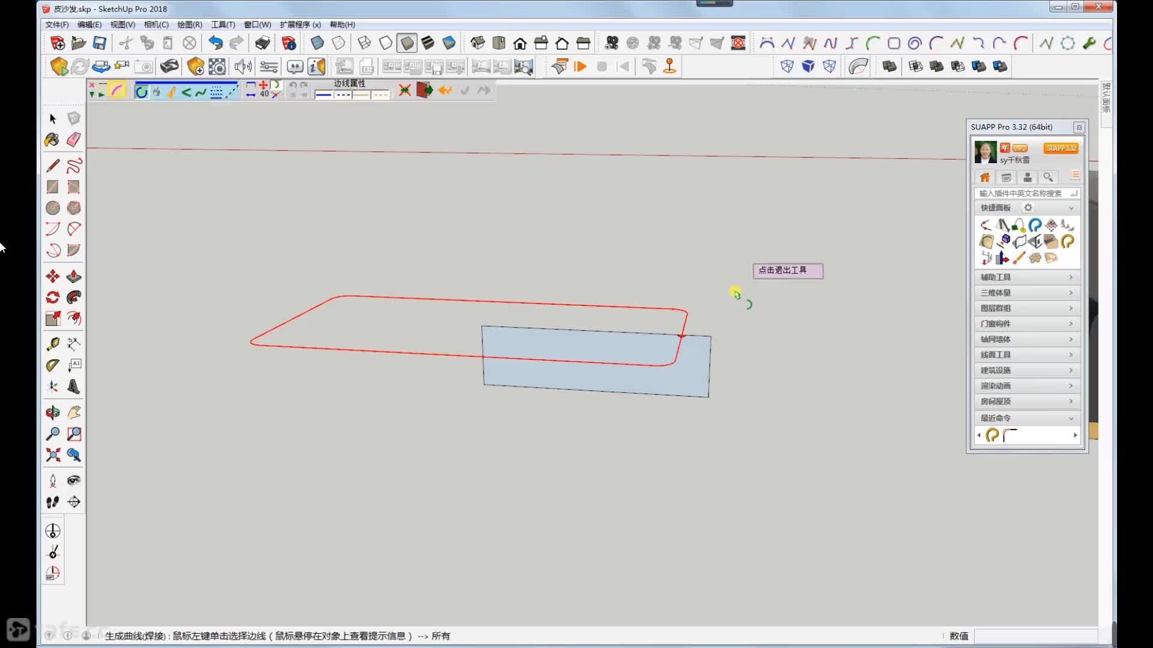Switch to SUAPP search magnifier tab
This screenshot has height=648, width=1153.
[1048, 178]
